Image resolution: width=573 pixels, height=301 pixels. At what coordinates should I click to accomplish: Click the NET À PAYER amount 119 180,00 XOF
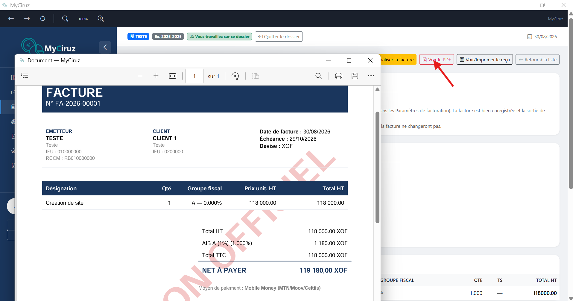point(323,270)
